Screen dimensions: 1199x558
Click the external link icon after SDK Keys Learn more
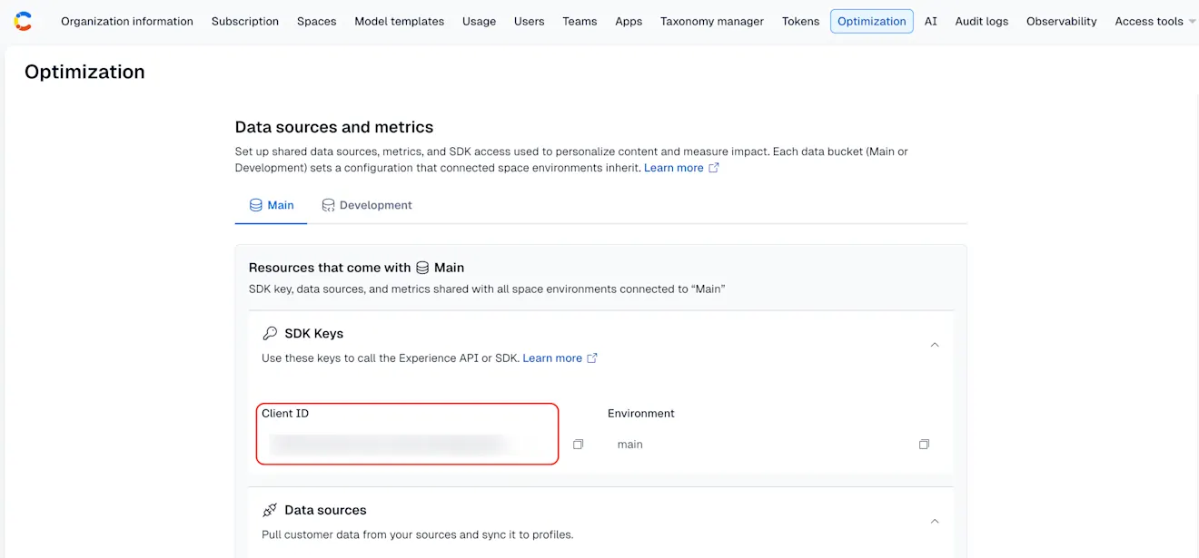pos(593,357)
